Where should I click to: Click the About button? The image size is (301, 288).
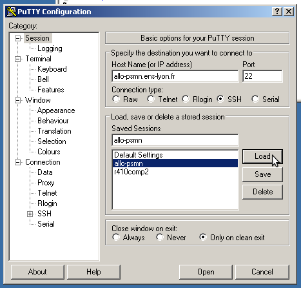tap(37, 272)
